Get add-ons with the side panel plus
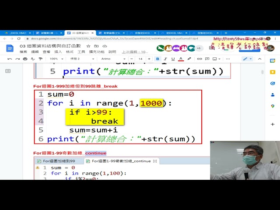This screenshot has height=210, width=280. (273, 124)
